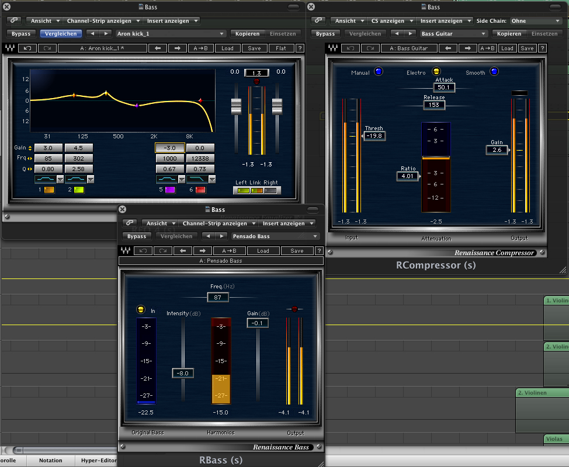Click the Waves logo in the equalizer toolbar

coord(10,48)
